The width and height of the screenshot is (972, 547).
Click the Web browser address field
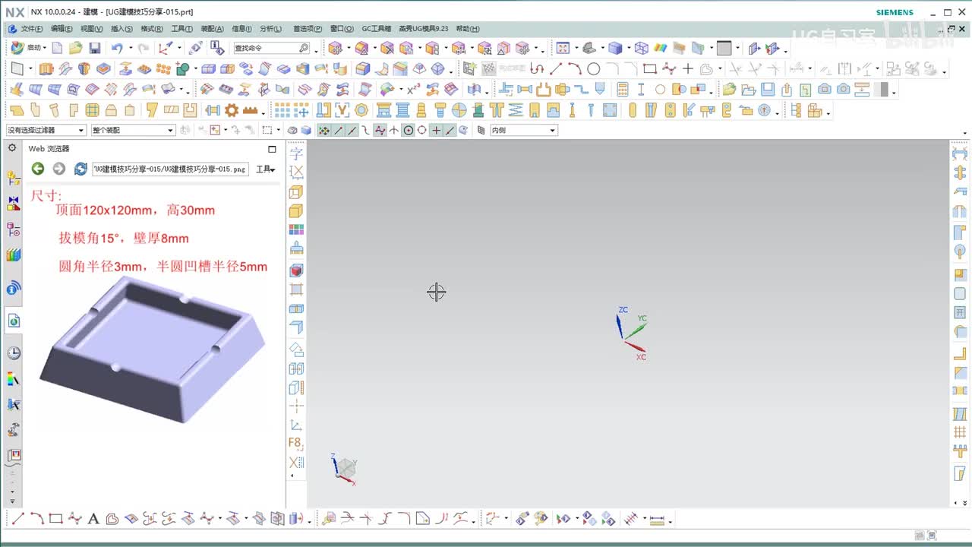(x=170, y=169)
